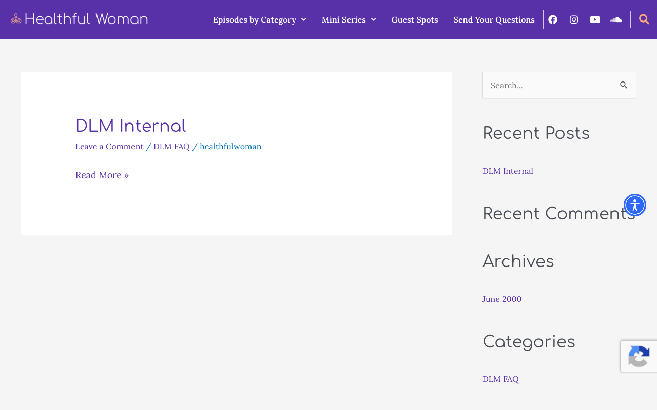The width and height of the screenshot is (657, 410).
Task: Open the Facebook social icon
Action: click(x=553, y=19)
